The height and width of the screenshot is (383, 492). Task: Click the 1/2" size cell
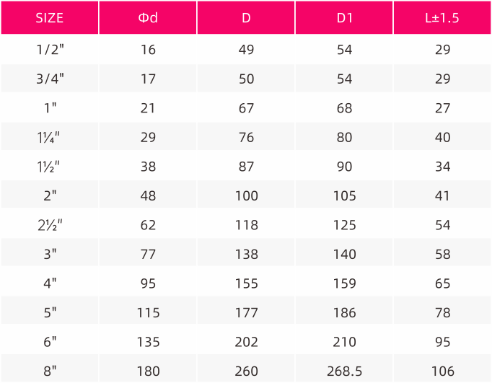point(50,50)
